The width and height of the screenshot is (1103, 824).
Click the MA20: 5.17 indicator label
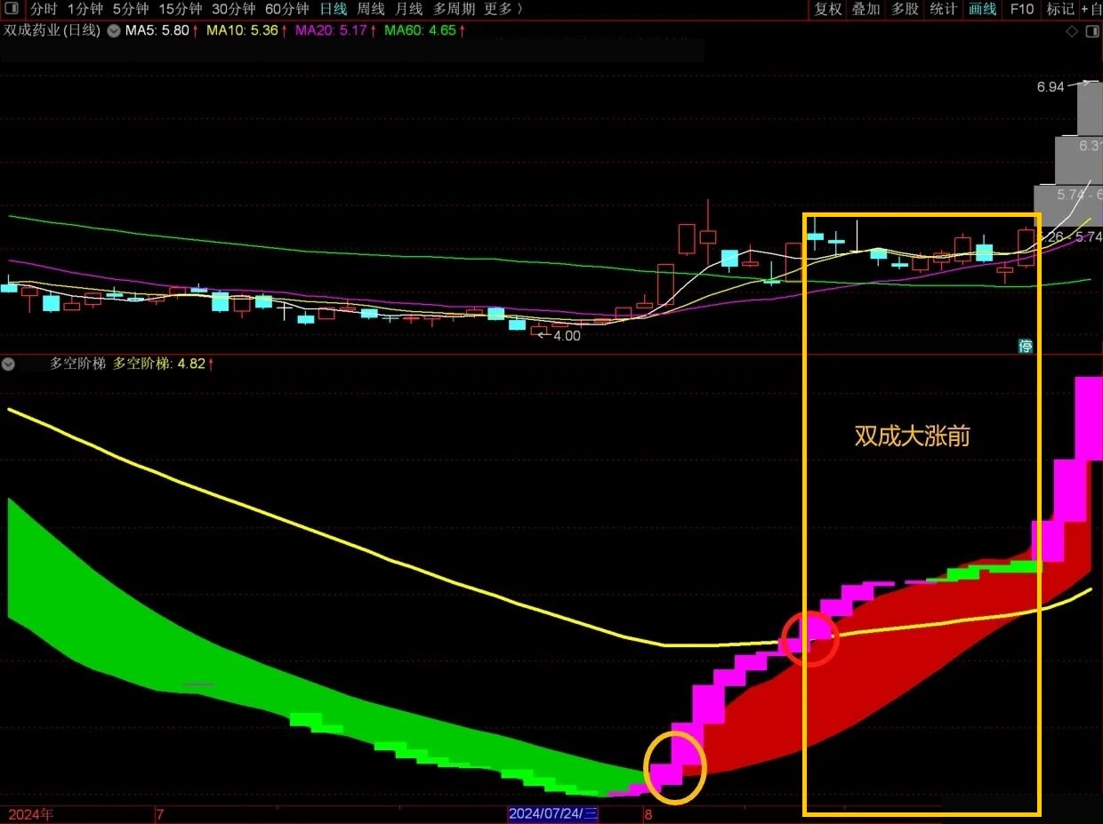335,30
